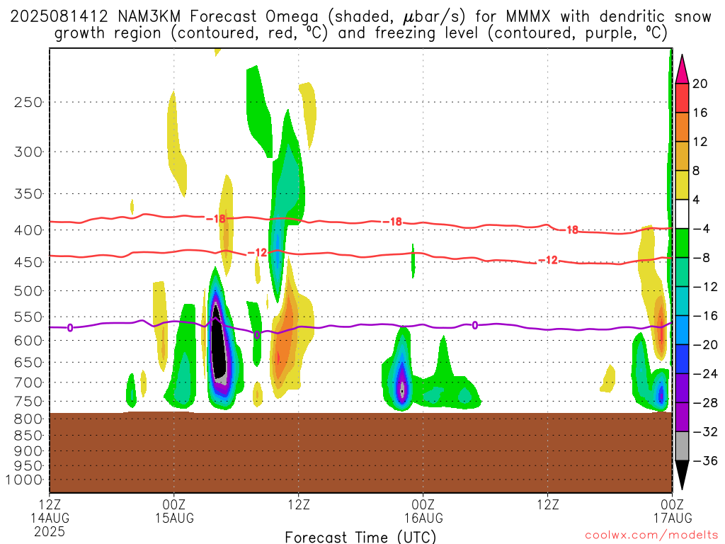Click the colorbar value -24
725x544 pixels.
click(705, 374)
